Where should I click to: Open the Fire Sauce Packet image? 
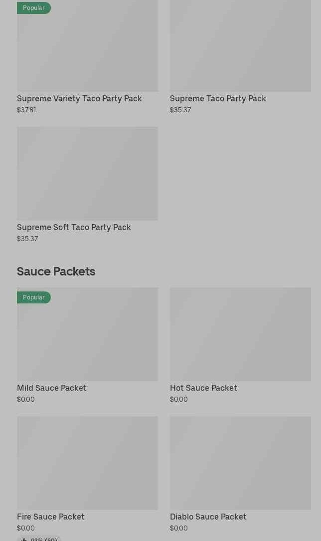87,463
